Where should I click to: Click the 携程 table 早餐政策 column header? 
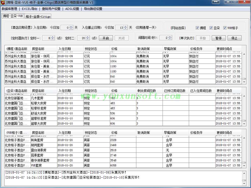pyautogui.click(x=176, y=49)
